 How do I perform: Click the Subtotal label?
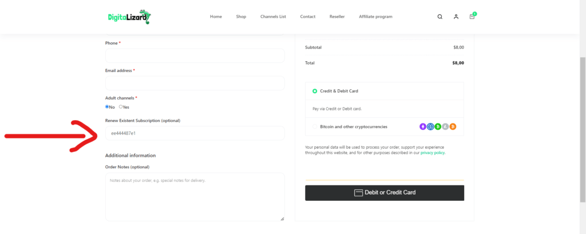tap(313, 47)
